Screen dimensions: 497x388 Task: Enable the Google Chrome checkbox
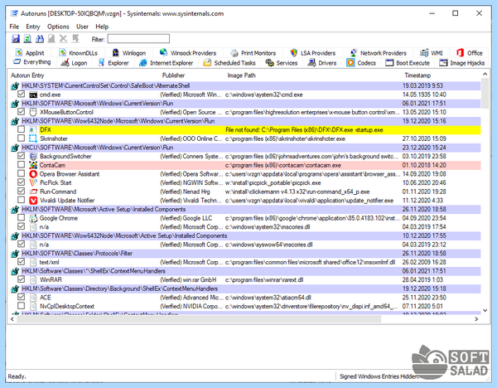click(22, 218)
